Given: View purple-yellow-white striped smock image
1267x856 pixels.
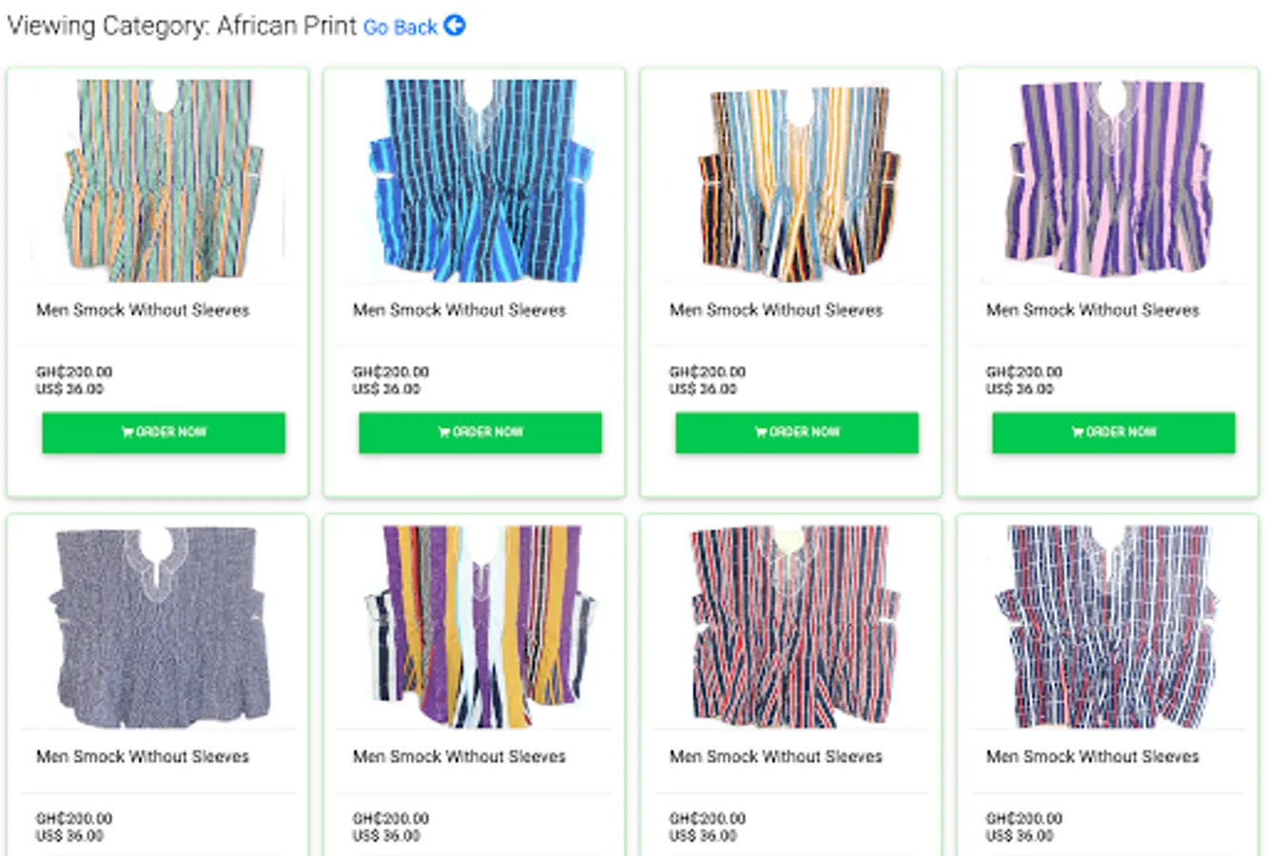Looking at the screenshot, I should tap(475, 626).
